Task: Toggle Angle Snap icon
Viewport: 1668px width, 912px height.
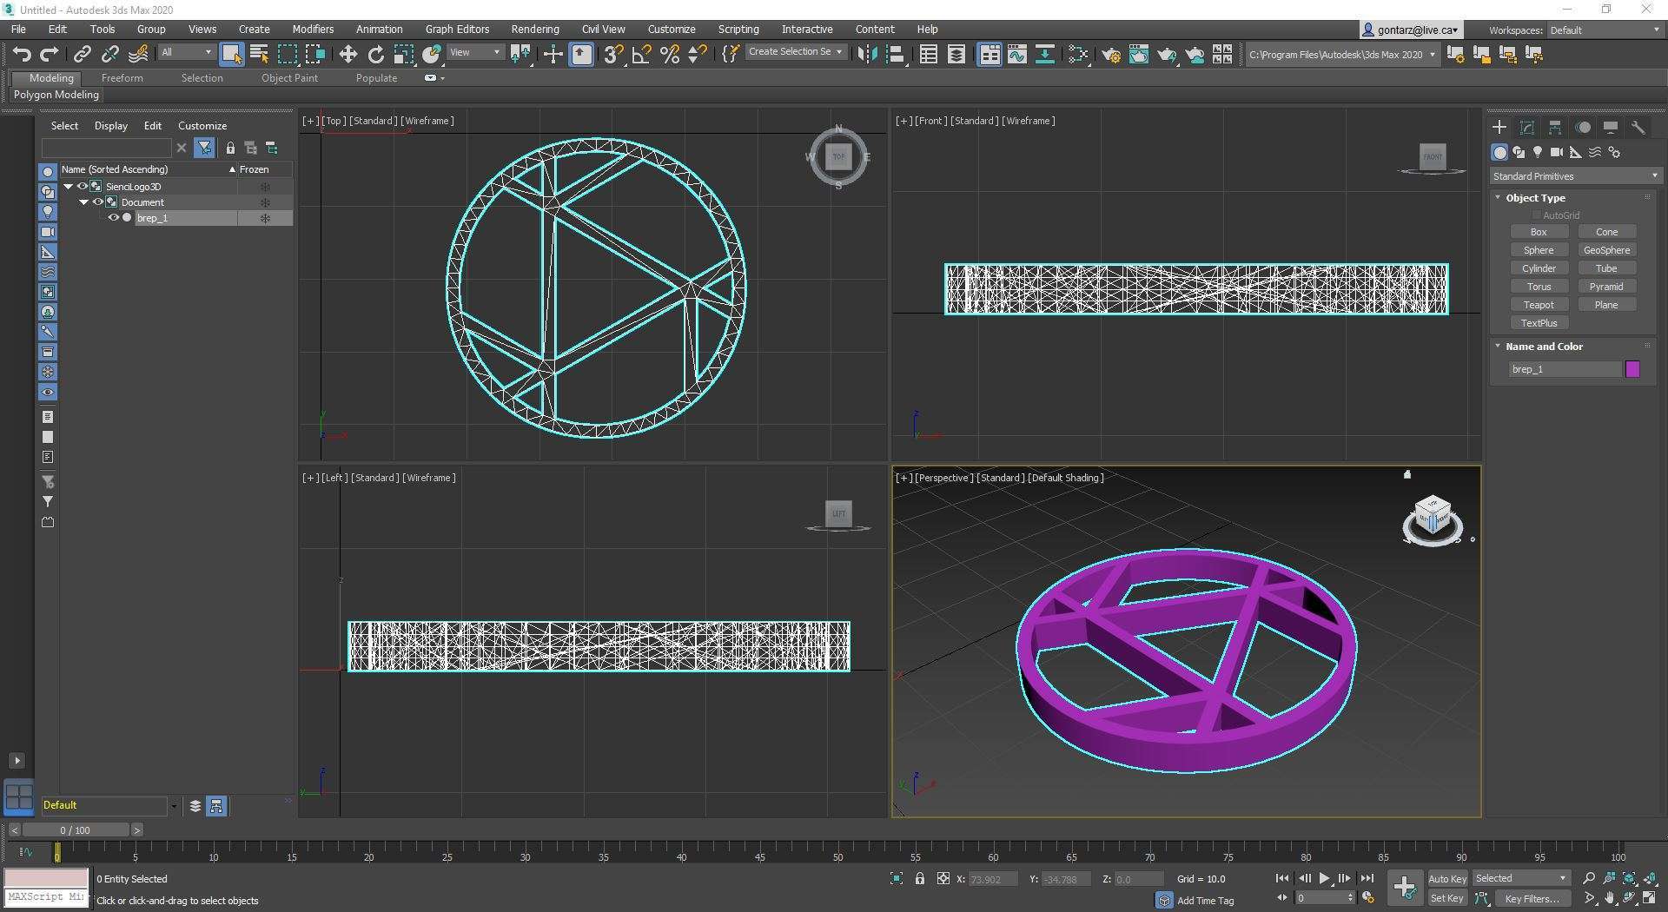Action: click(x=641, y=55)
